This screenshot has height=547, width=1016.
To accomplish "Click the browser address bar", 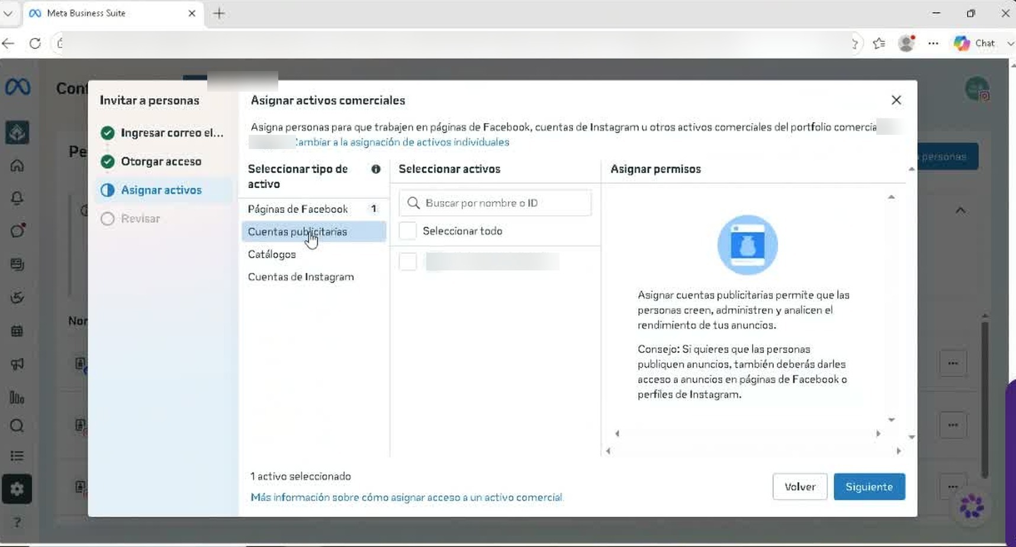I will [x=456, y=43].
